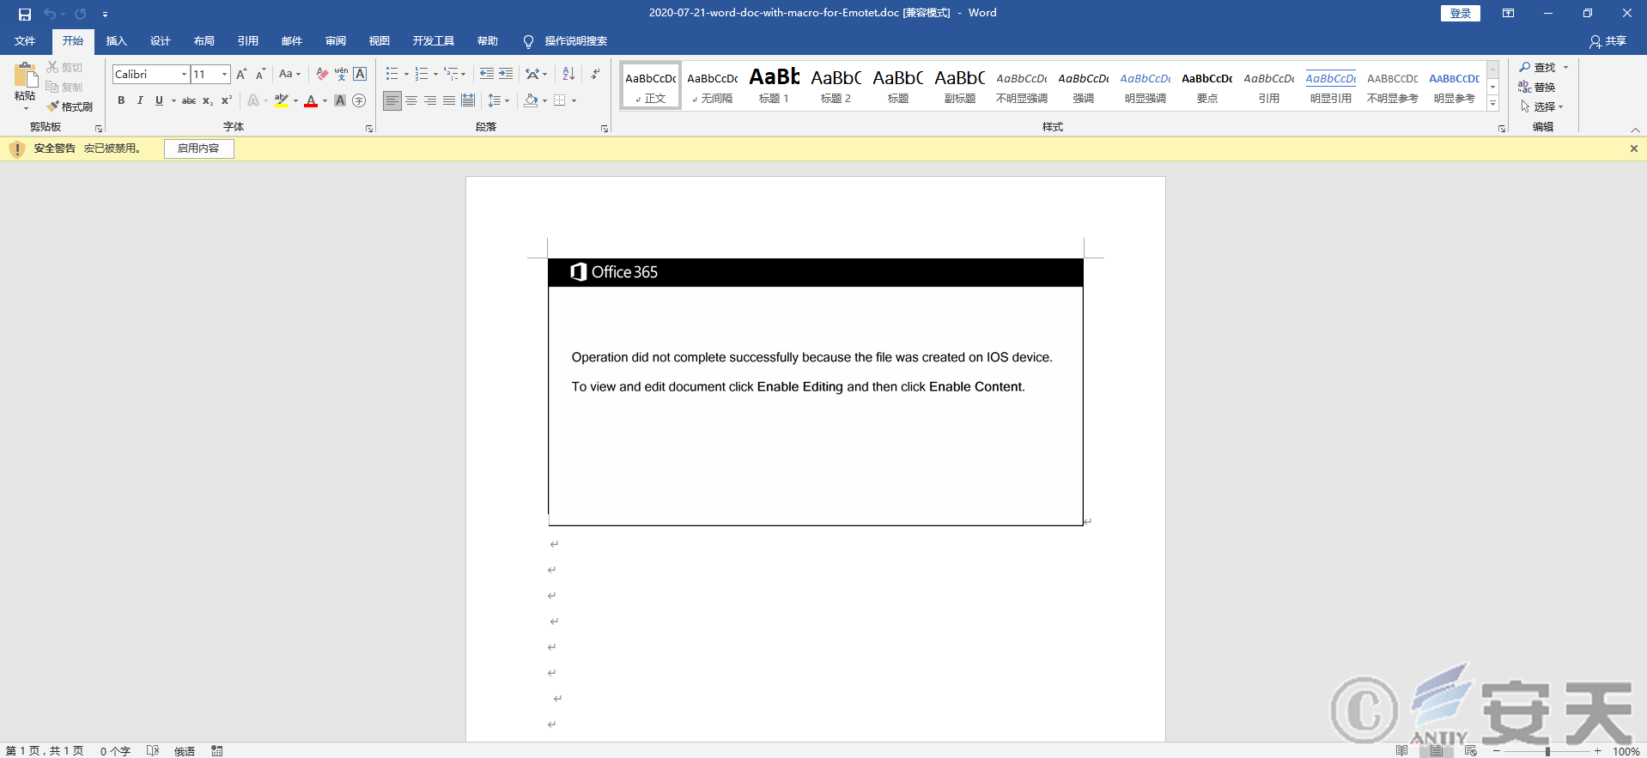Click the decrease indent icon
This screenshot has width=1647, height=758.
487,75
